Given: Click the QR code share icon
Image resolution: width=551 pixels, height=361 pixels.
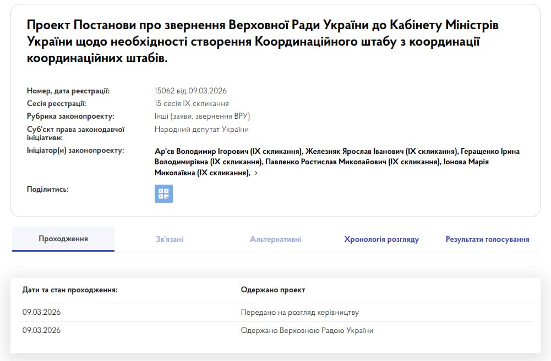Looking at the screenshot, I should click(x=163, y=193).
